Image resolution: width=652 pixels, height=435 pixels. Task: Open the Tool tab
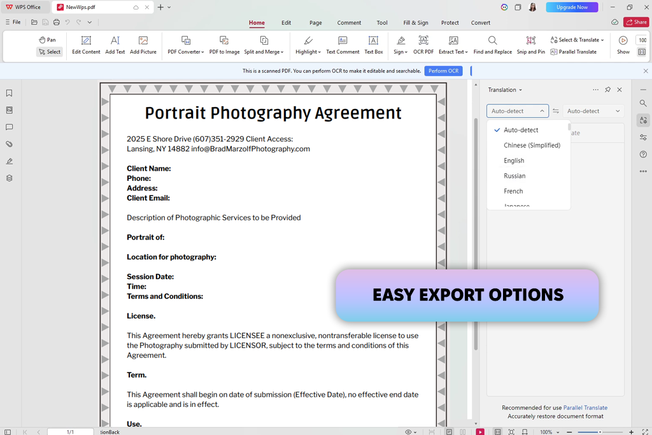tap(382, 22)
